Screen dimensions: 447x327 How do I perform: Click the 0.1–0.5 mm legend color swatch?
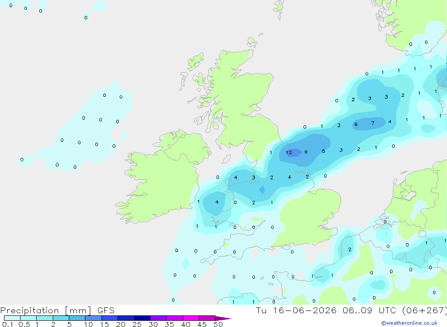12,318
